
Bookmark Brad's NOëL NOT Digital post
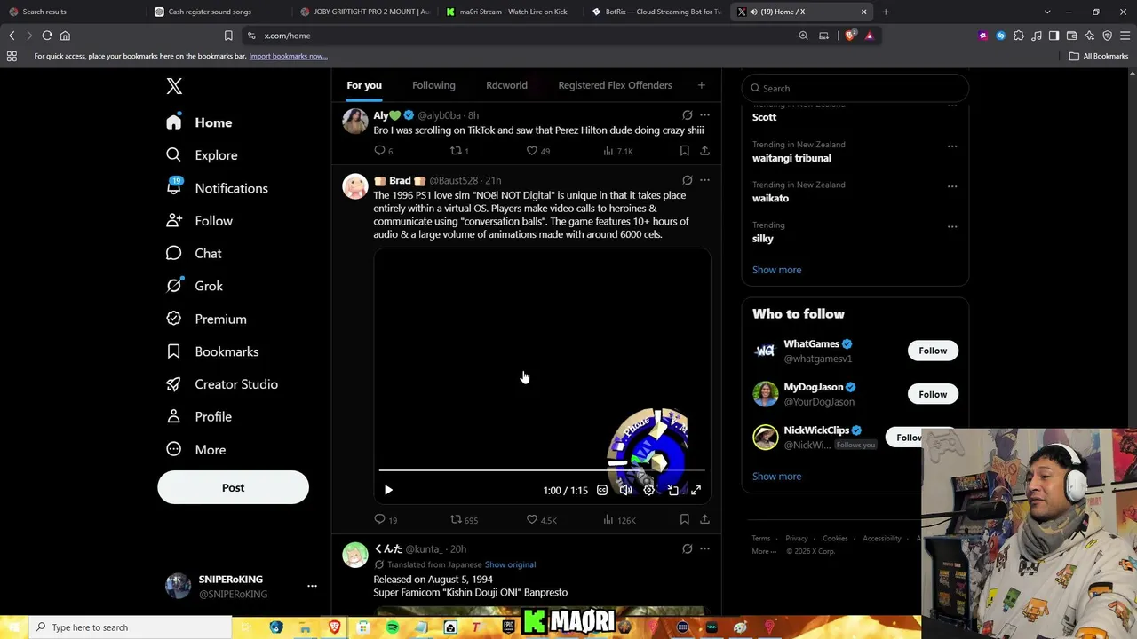click(x=684, y=519)
